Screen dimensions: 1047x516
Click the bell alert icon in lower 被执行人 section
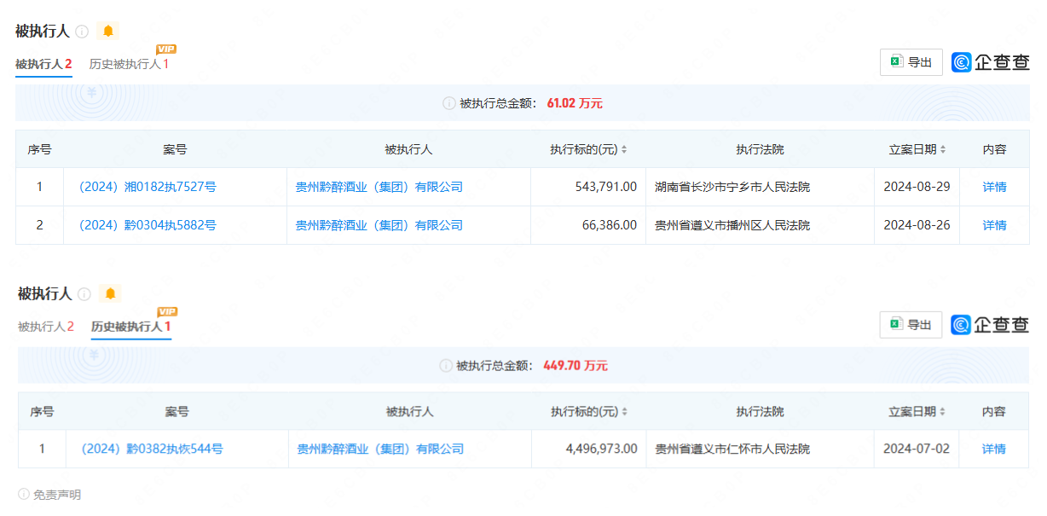(110, 294)
